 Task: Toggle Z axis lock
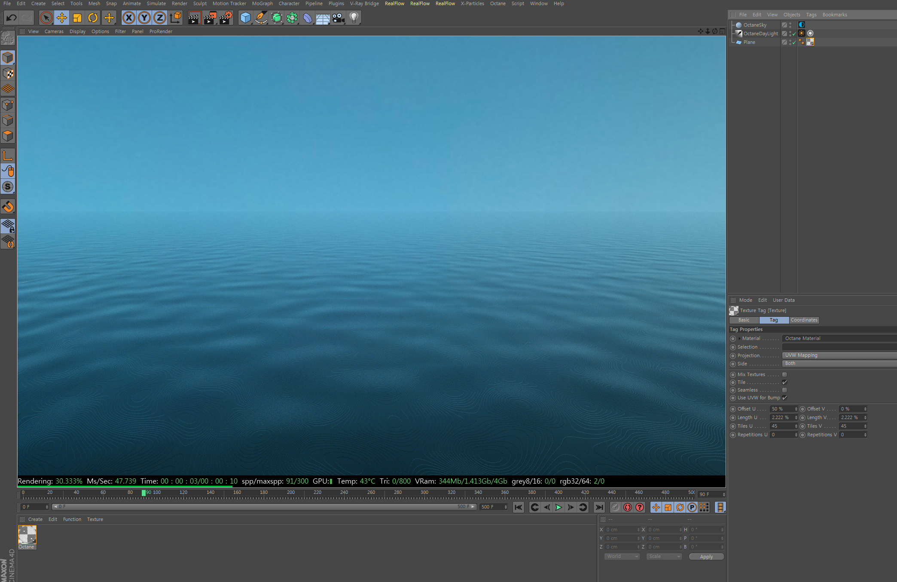160,18
